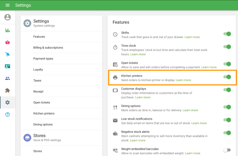Screen dimensions: 238x156
Task: Open the Reports bar chart icon
Action: [x=7, y=30]
